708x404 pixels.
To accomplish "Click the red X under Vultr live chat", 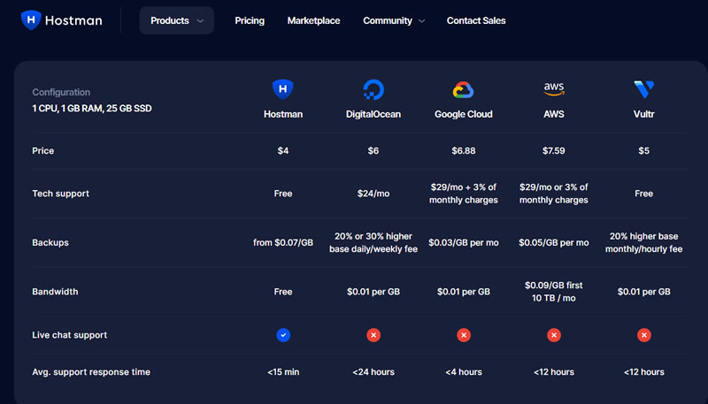I will (644, 335).
